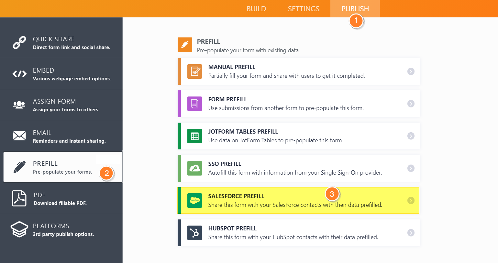The height and width of the screenshot is (263, 498).
Task: Click the Embed code brackets icon
Action: (19, 74)
